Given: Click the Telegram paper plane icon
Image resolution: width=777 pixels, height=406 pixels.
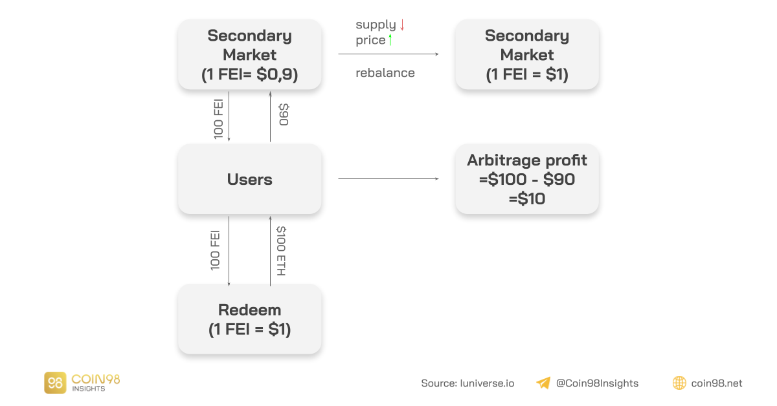Looking at the screenshot, I should tap(543, 383).
